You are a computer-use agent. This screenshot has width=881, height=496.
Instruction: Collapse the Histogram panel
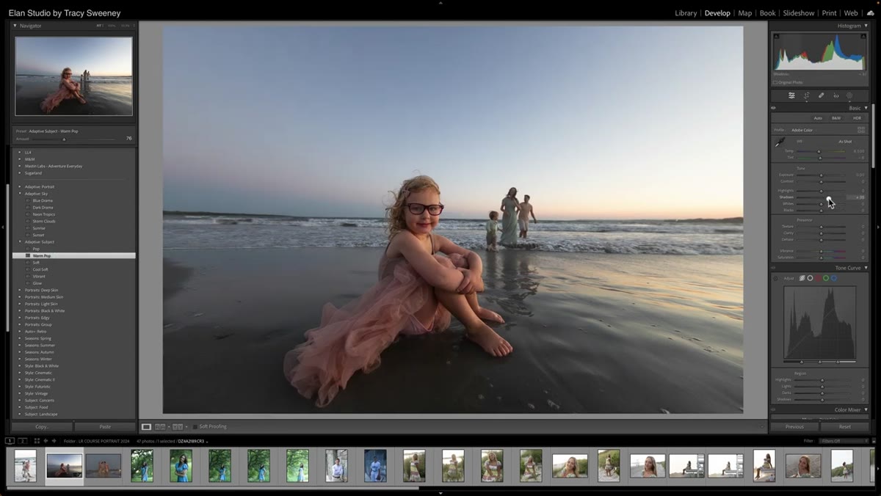(x=866, y=26)
